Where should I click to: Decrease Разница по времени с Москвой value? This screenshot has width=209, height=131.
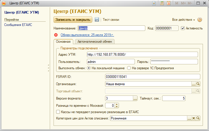point(117,107)
